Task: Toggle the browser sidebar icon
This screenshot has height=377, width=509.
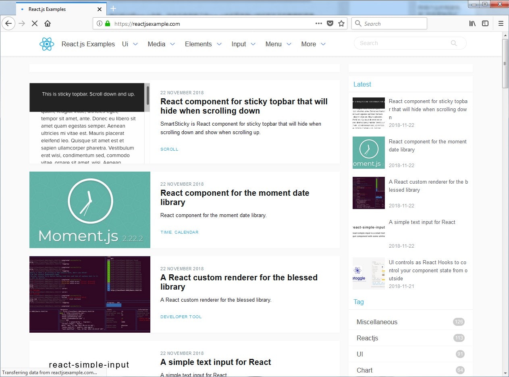Action: coord(486,23)
